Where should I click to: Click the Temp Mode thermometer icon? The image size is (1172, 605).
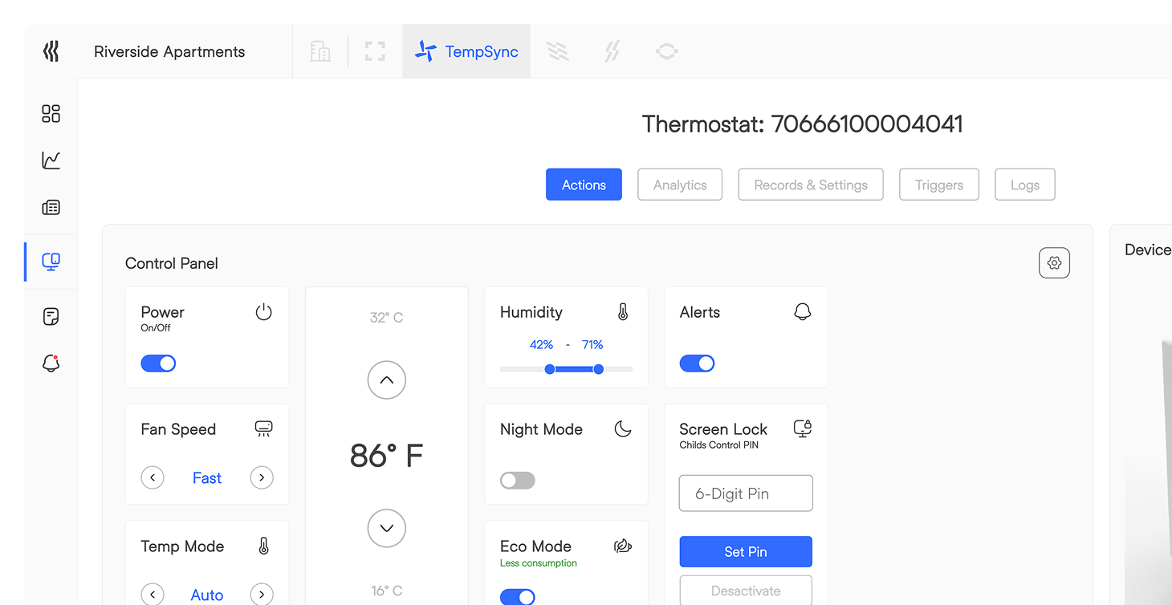tap(263, 546)
